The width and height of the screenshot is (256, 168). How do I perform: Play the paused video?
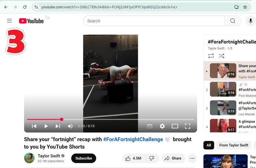pyautogui.click(x=46, y=126)
